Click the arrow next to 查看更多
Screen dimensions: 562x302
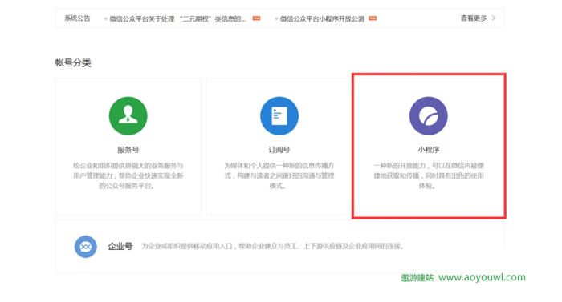494,18
